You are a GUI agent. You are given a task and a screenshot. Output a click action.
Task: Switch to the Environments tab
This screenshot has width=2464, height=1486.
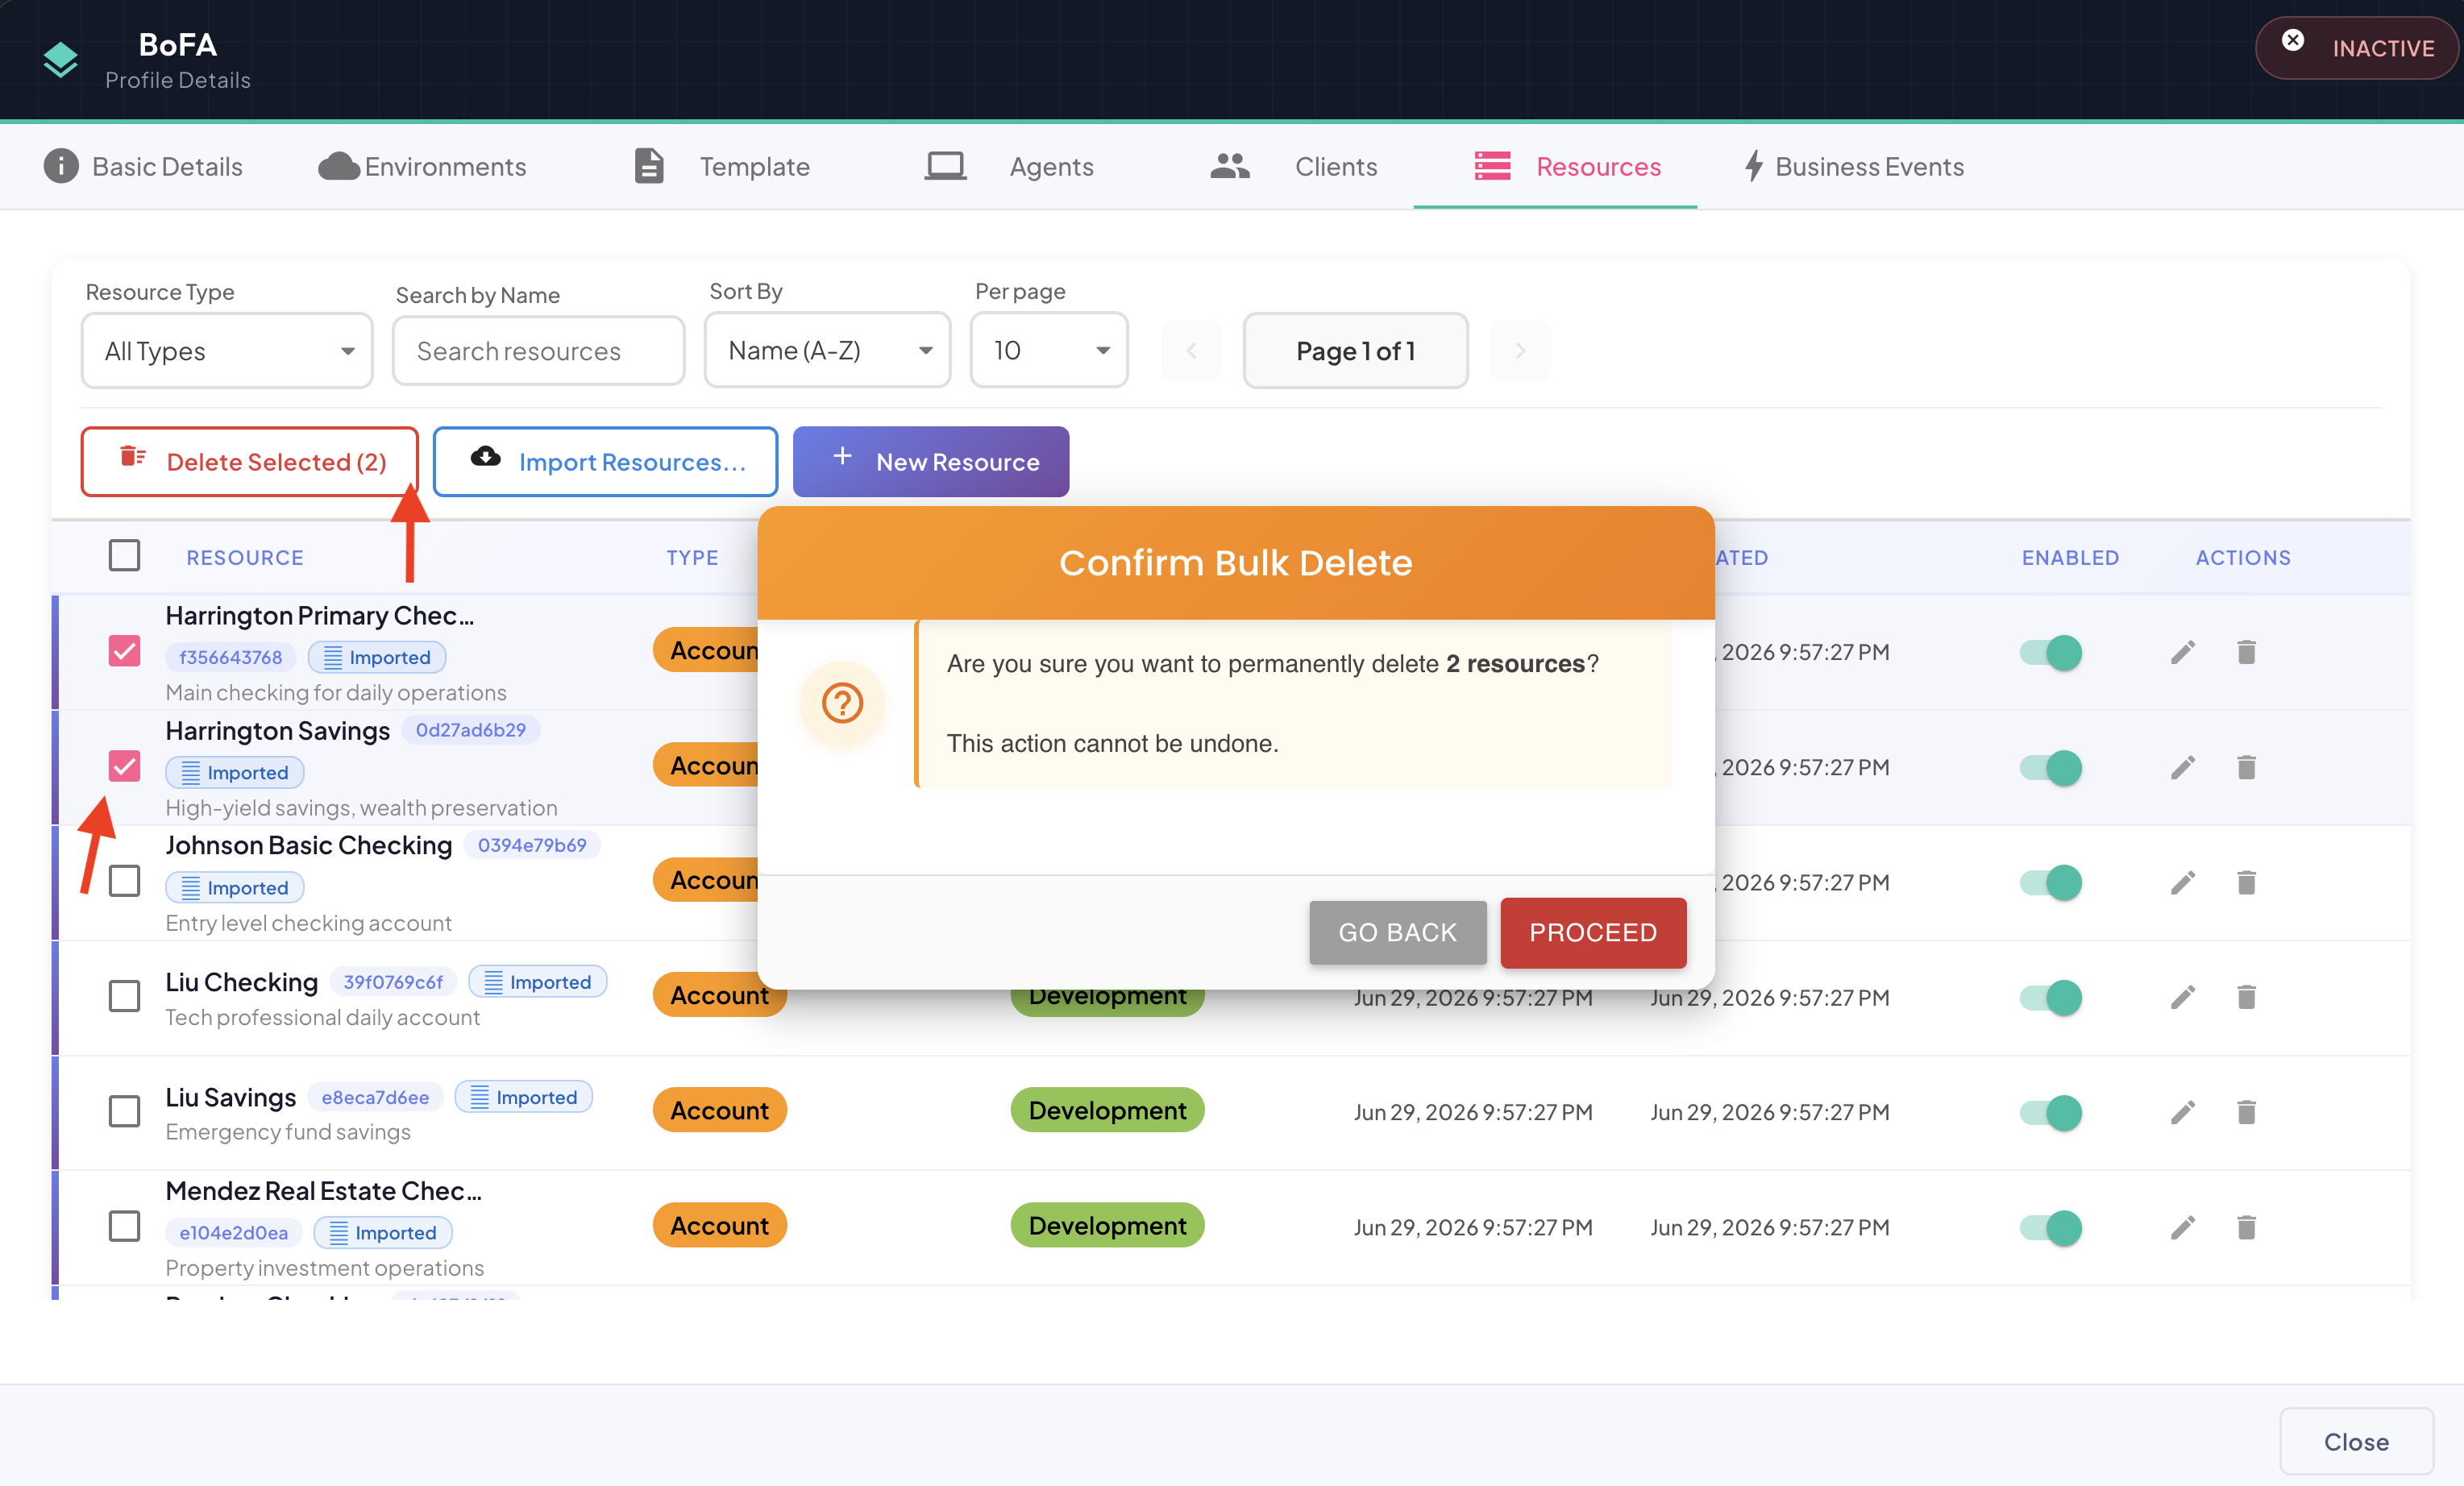tap(422, 166)
